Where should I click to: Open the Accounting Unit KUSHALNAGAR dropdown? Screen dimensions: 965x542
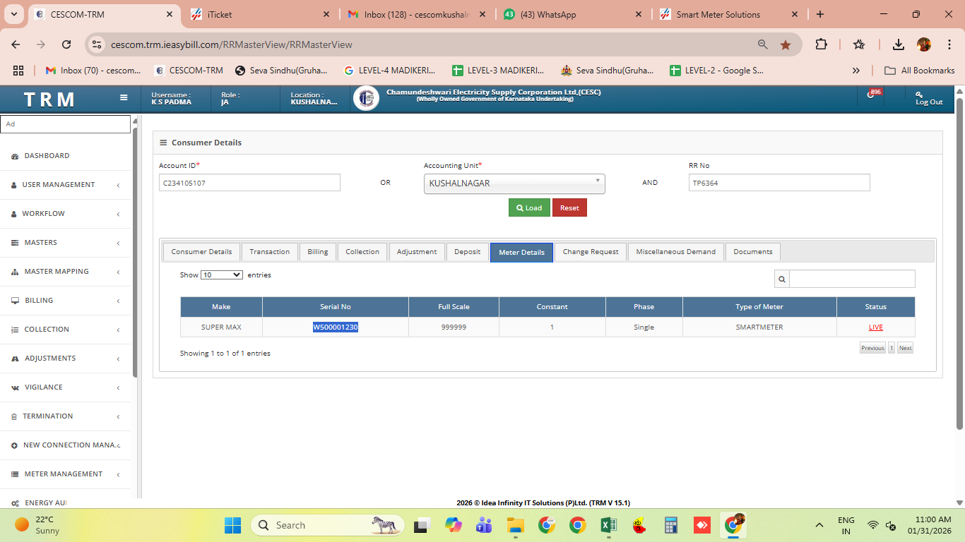coord(514,183)
